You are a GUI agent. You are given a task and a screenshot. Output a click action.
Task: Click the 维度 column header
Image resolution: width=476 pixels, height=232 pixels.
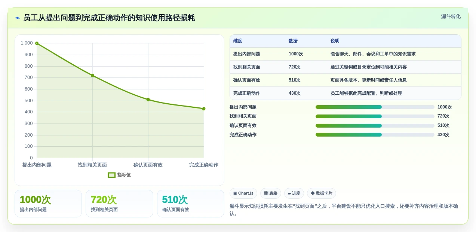pyautogui.click(x=238, y=41)
